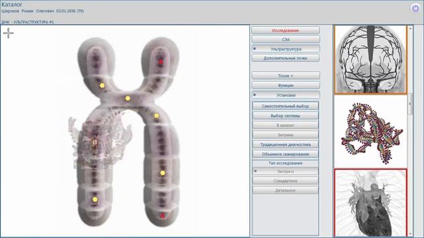Toggle the Установки option
The width and height of the screenshot is (424, 238).
[286, 95]
